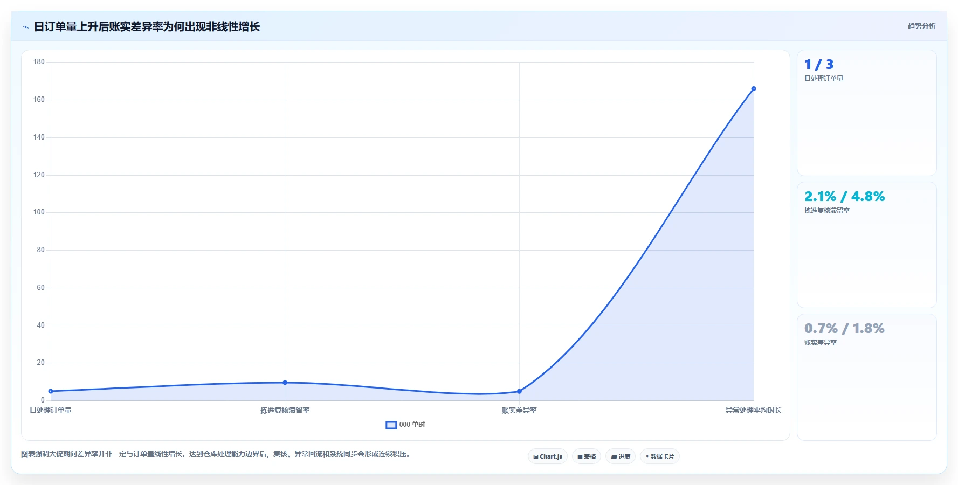
Task: Click the trend icon beside the title
Action: [25, 27]
